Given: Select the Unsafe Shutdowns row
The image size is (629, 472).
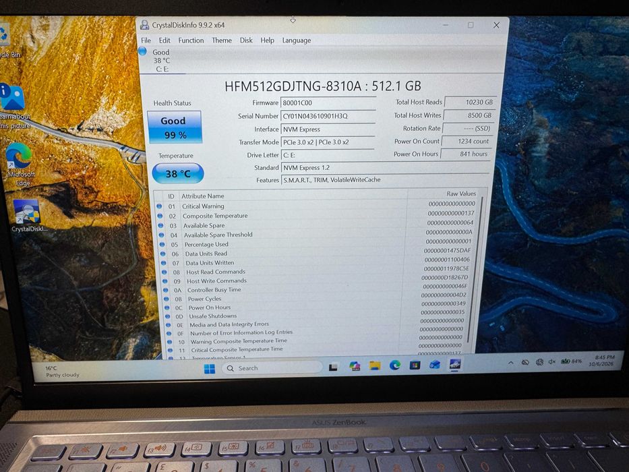Looking at the screenshot, I should pyautogui.click(x=316, y=316).
